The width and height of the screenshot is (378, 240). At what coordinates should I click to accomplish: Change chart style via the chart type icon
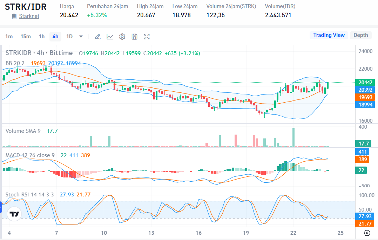click(x=110, y=36)
